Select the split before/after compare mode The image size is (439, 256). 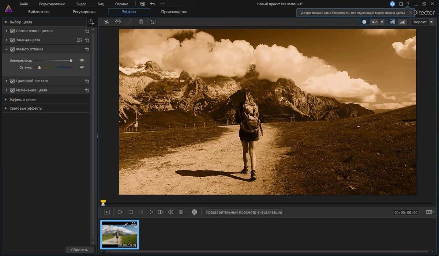[375, 22]
